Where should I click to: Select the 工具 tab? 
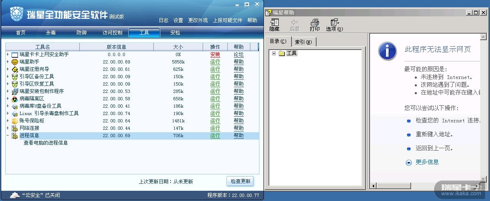click(144, 33)
